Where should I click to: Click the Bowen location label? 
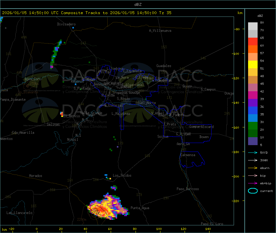[x=204, y=137]
